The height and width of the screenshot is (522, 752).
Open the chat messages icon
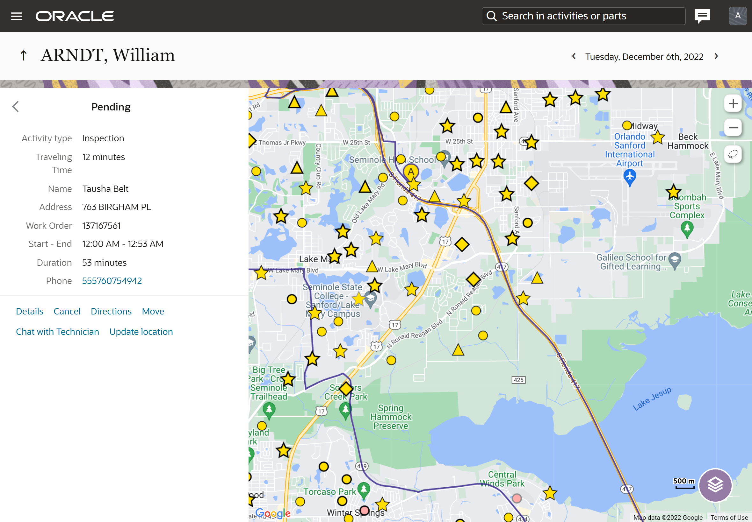702,16
